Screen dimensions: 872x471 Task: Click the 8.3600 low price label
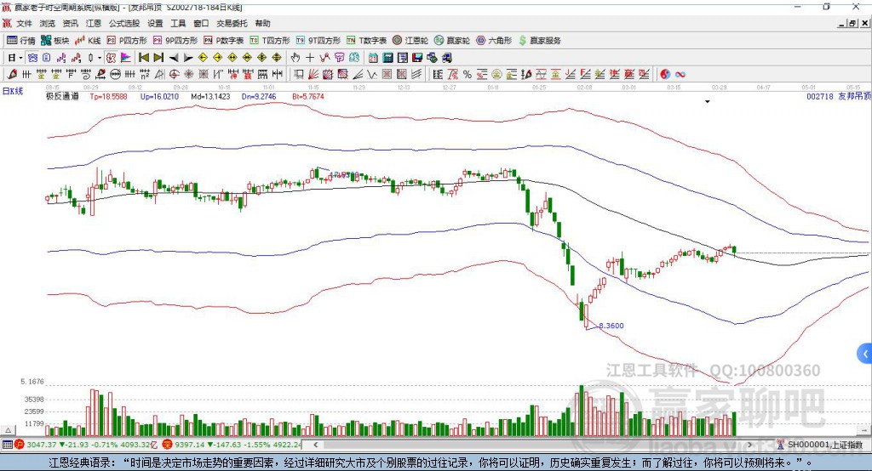click(x=611, y=326)
